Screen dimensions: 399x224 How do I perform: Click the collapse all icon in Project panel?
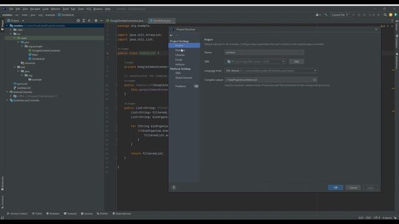click(89, 21)
